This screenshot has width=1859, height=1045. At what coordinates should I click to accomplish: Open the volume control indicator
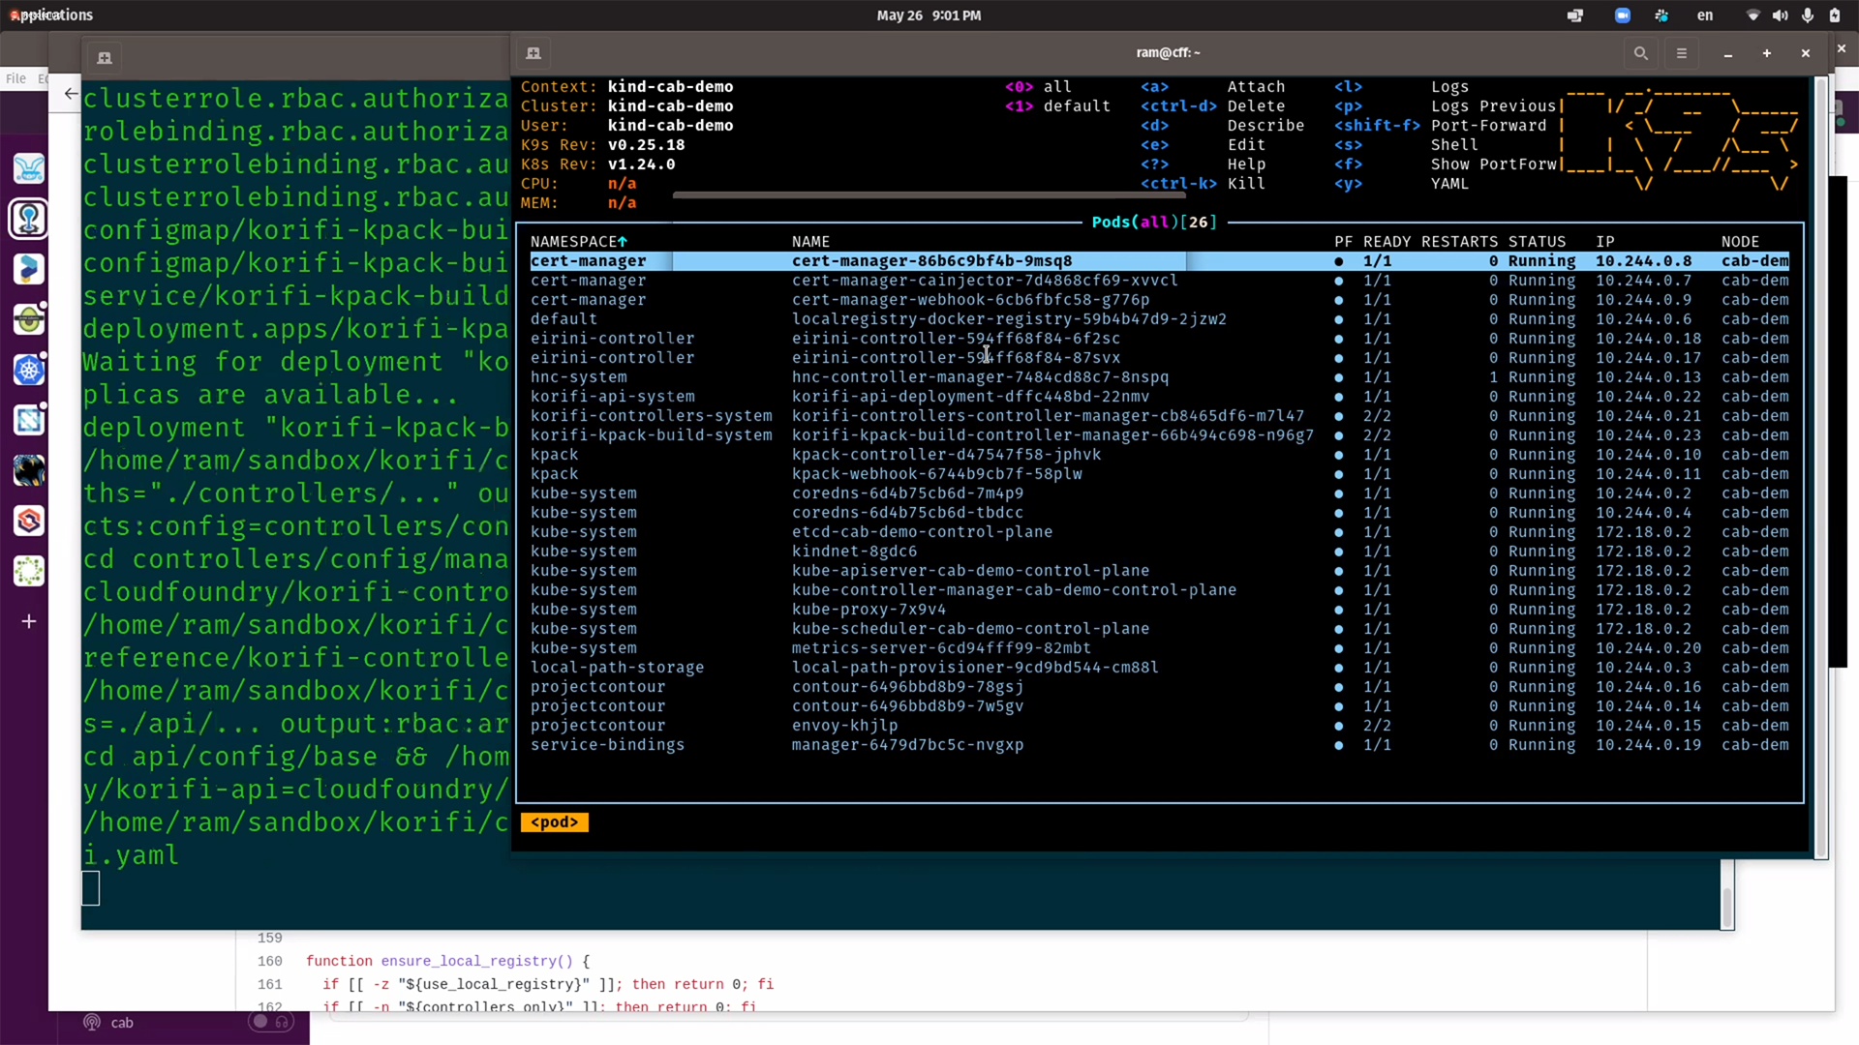point(1780,15)
